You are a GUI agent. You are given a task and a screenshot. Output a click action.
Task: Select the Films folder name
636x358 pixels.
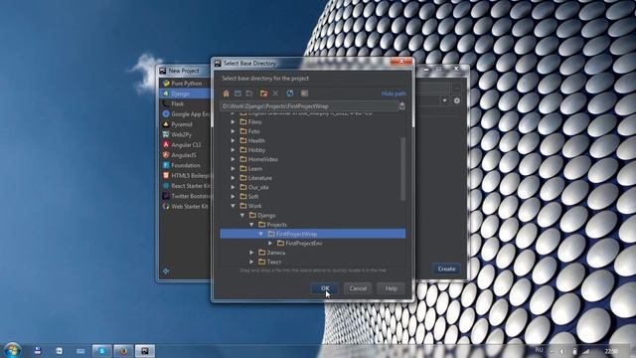pyautogui.click(x=254, y=121)
